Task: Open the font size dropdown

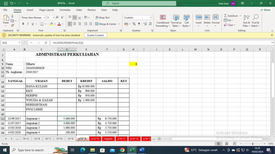Action: (x=53, y=17)
